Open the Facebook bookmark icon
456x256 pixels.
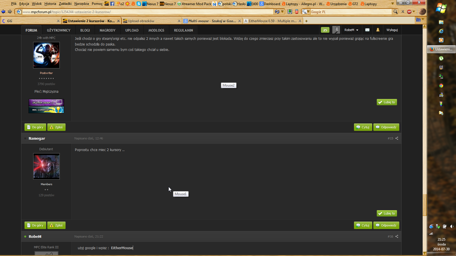pyautogui.click(x=112, y=4)
